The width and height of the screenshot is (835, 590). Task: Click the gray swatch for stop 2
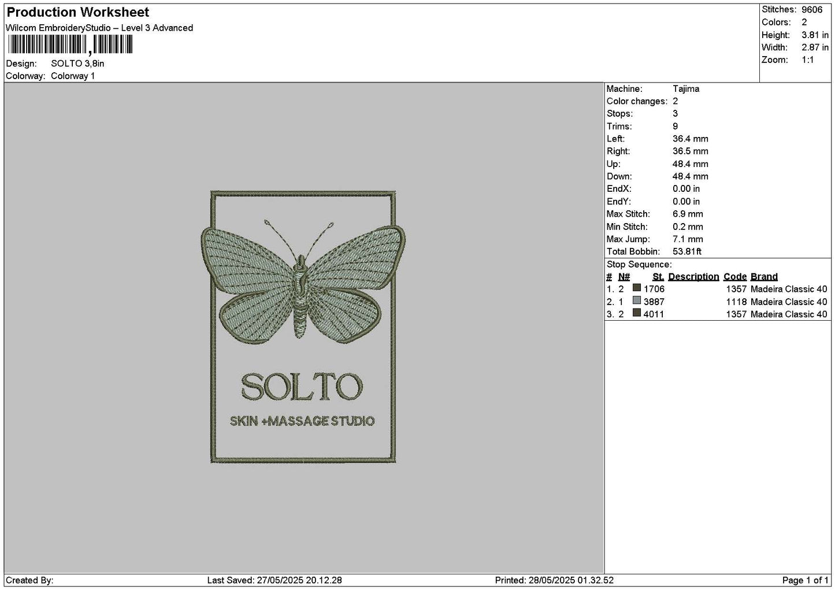pyautogui.click(x=637, y=300)
